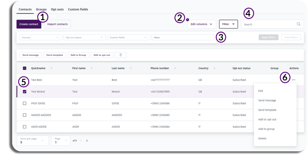
Task: Click phone number +390612345684
Action: 160,127
